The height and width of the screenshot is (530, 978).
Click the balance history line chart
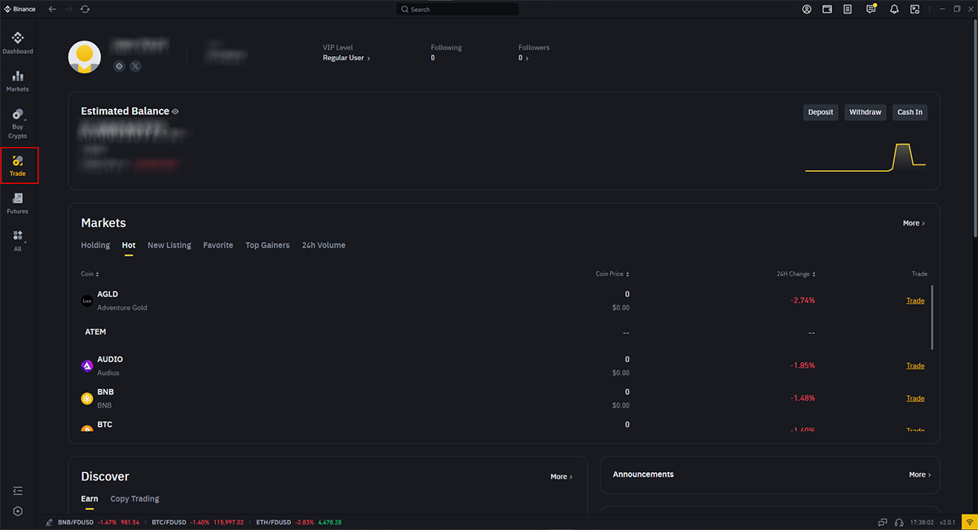[866, 157]
